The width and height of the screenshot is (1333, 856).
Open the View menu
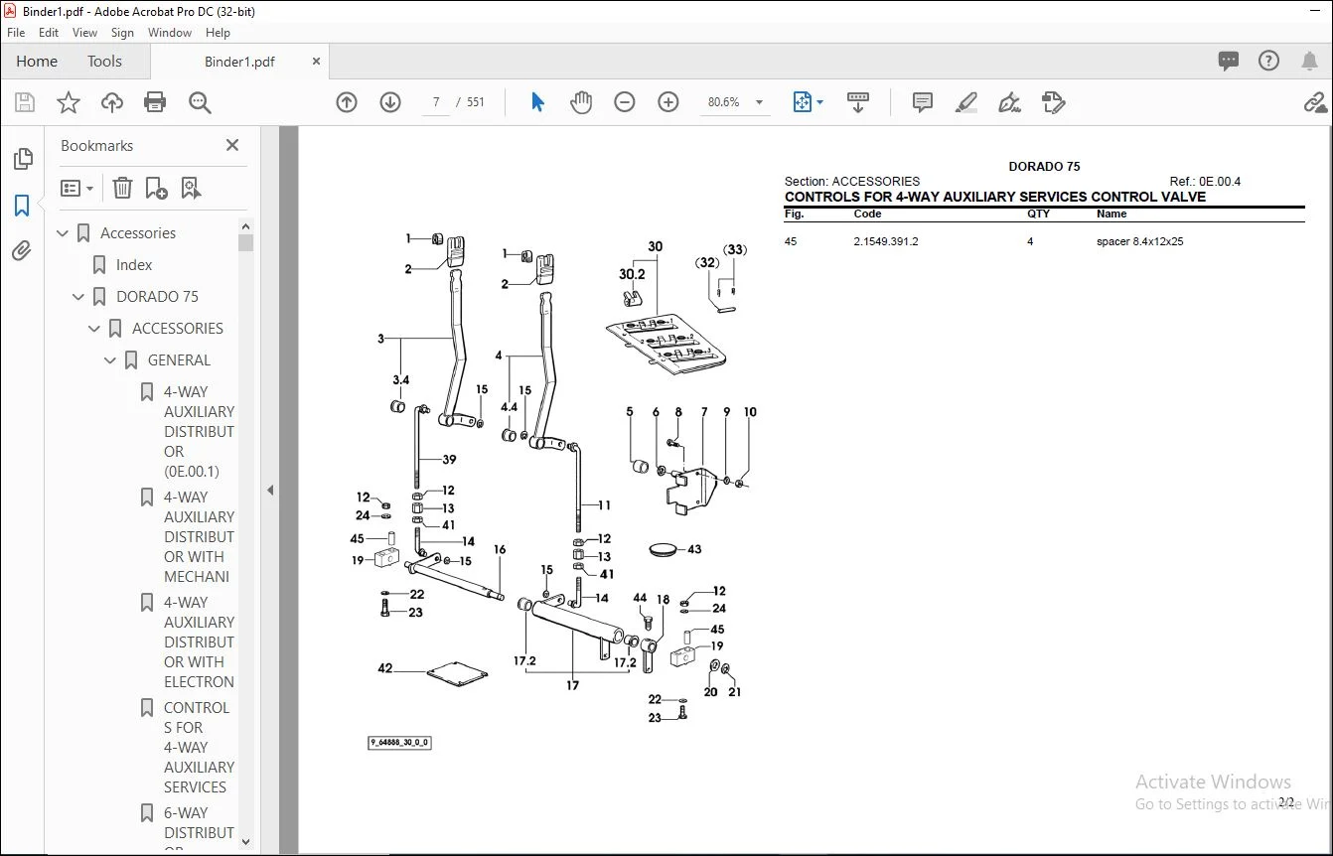click(85, 33)
